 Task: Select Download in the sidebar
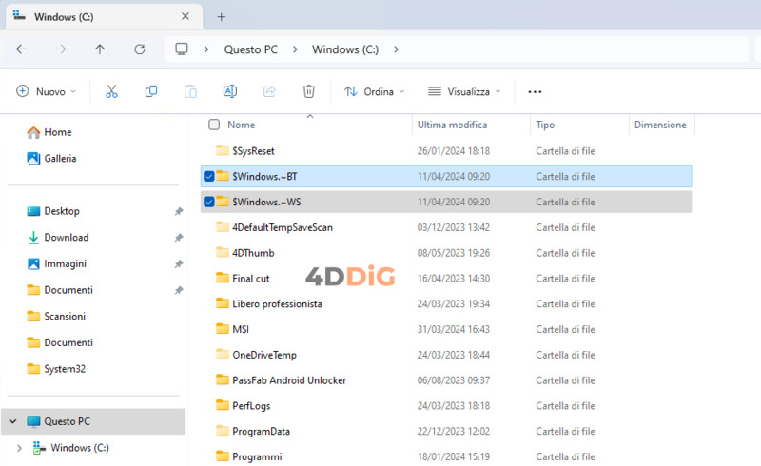point(66,238)
